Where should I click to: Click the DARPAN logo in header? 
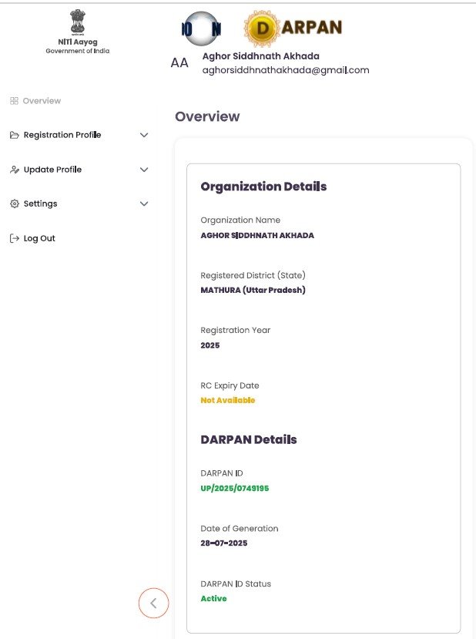coord(293,29)
